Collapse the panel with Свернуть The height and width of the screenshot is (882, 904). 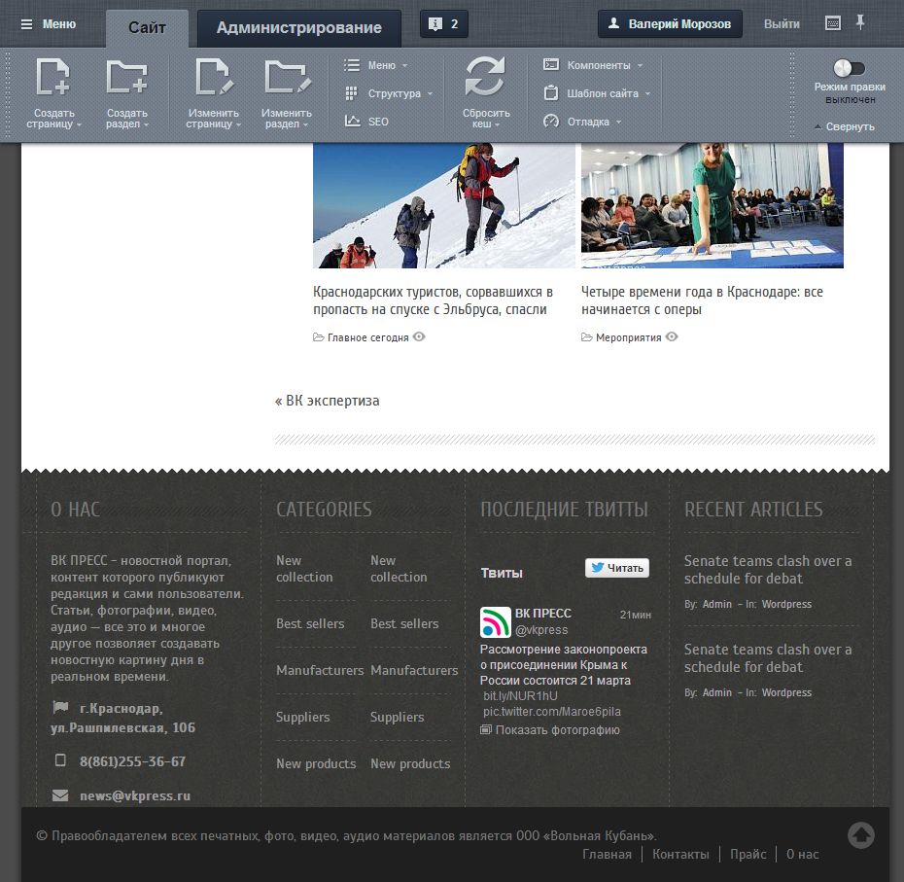pos(845,126)
